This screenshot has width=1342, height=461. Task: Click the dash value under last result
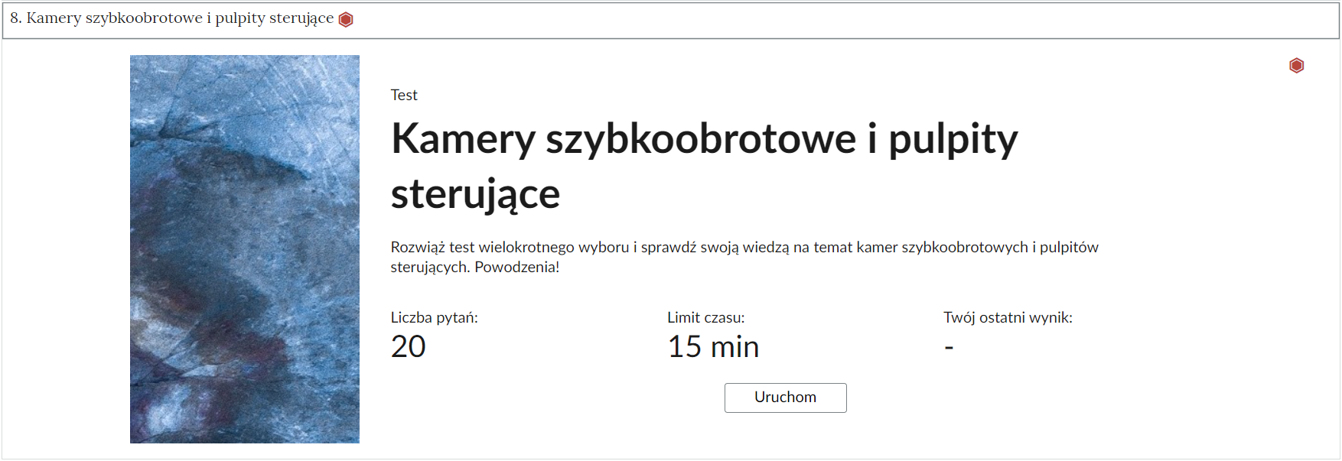coord(949,348)
